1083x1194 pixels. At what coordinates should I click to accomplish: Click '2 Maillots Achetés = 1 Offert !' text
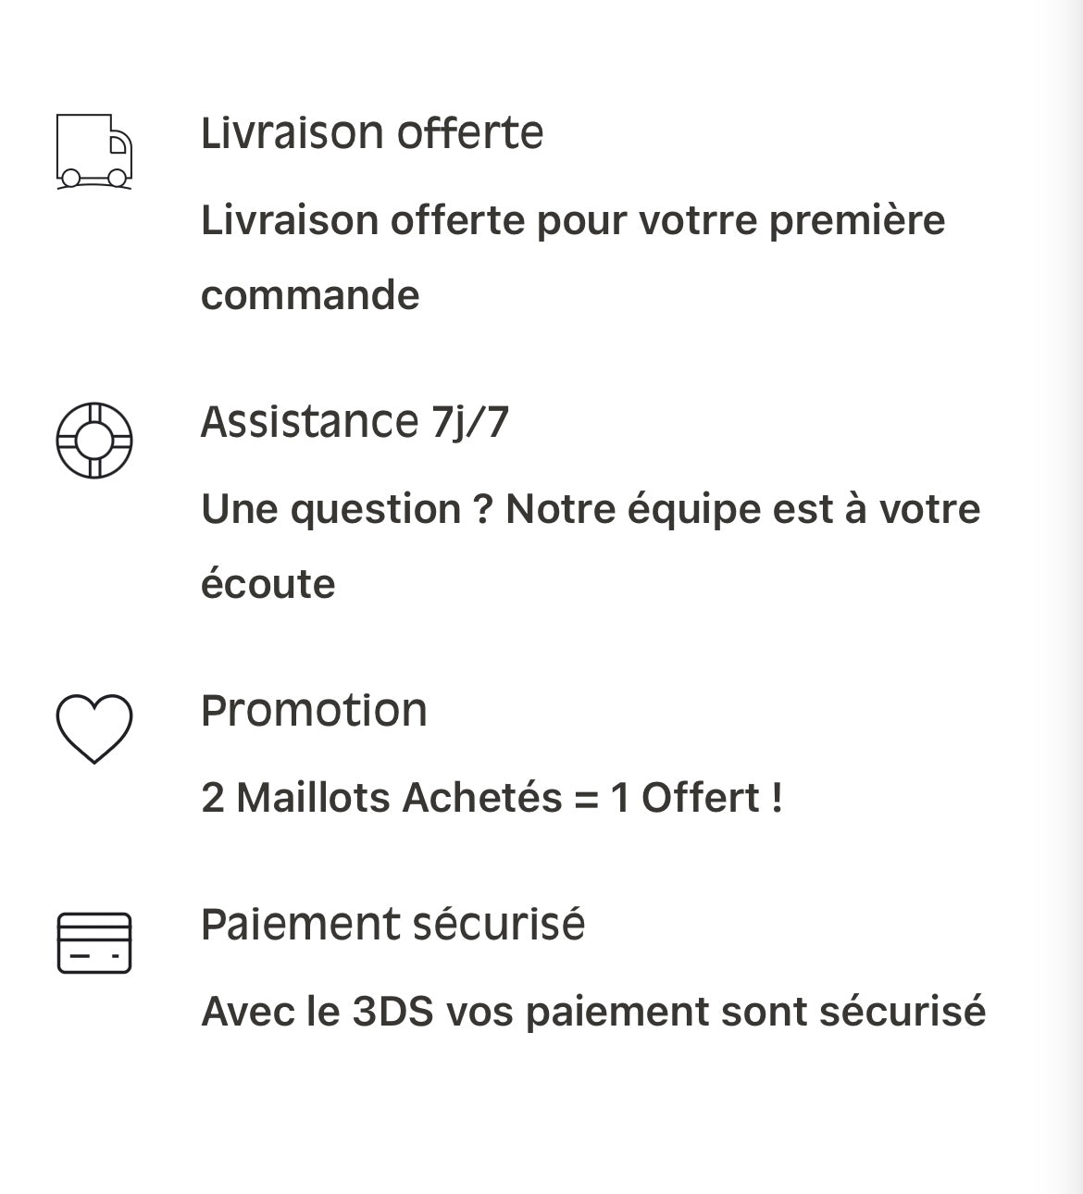(x=492, y=798)
